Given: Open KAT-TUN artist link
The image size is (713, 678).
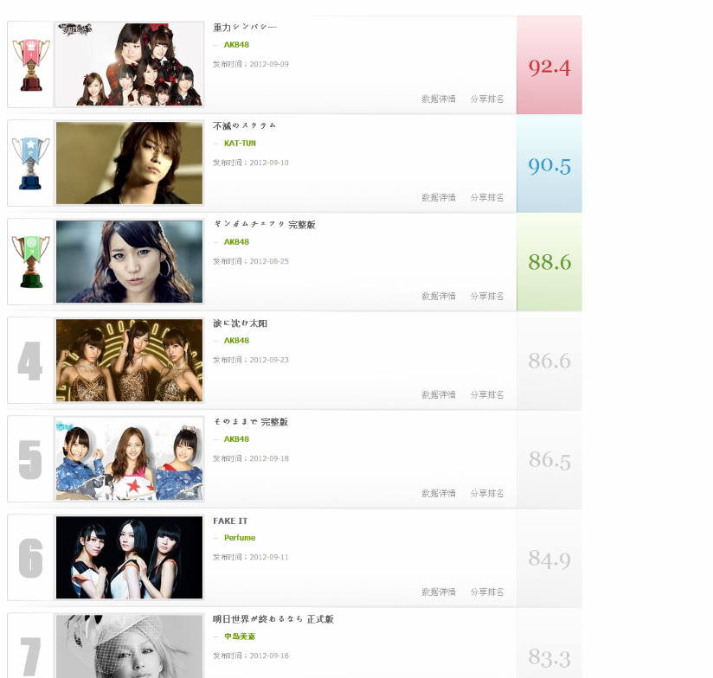Looking at the screenshot, I should [240, 144].
